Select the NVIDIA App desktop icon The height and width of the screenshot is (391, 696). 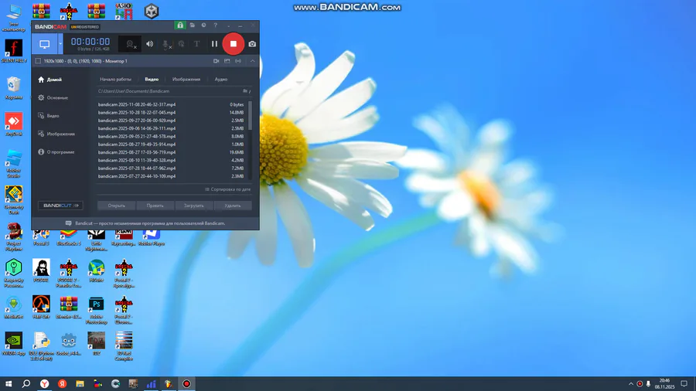[14, 344]
